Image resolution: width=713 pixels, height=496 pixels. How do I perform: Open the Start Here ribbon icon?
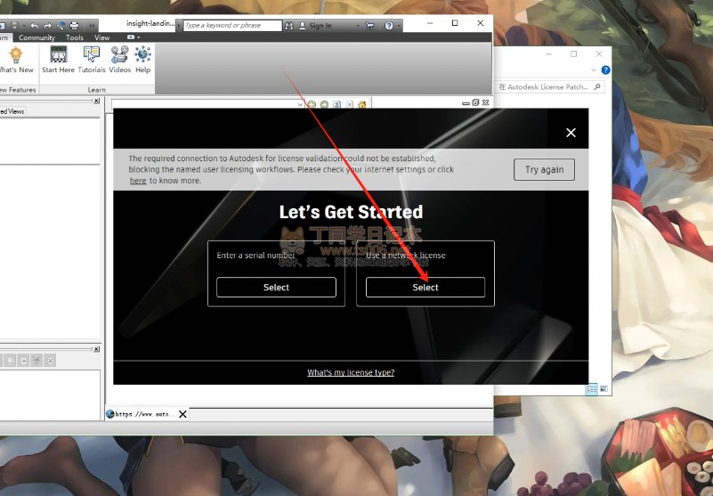coord(58,60)
